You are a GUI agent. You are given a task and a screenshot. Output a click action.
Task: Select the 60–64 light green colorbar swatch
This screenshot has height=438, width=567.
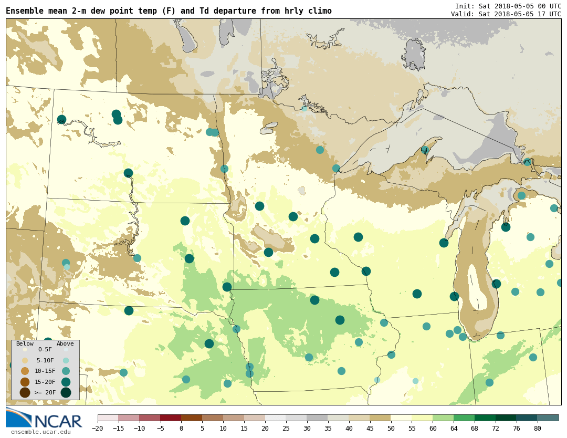[443, 418]
